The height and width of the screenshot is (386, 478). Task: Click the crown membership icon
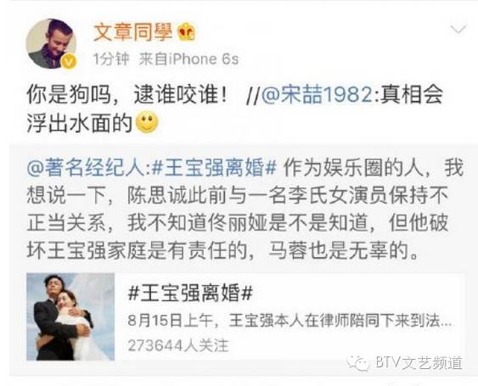[x=186, y=31]
